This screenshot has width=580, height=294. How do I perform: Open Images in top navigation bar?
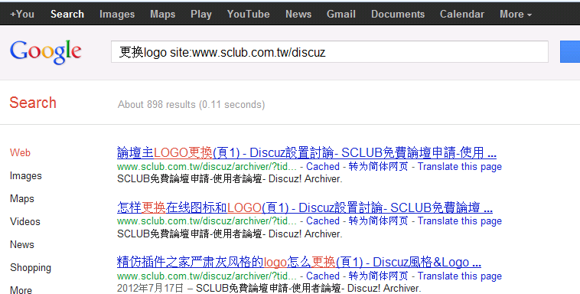coord(117,14)
